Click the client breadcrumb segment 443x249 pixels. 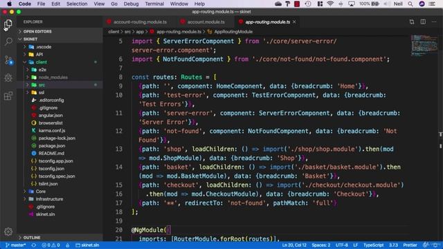114,32
